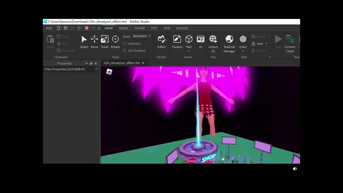Close the Properties panel
Screen dimensions: 343x193
tap(96, 63)
